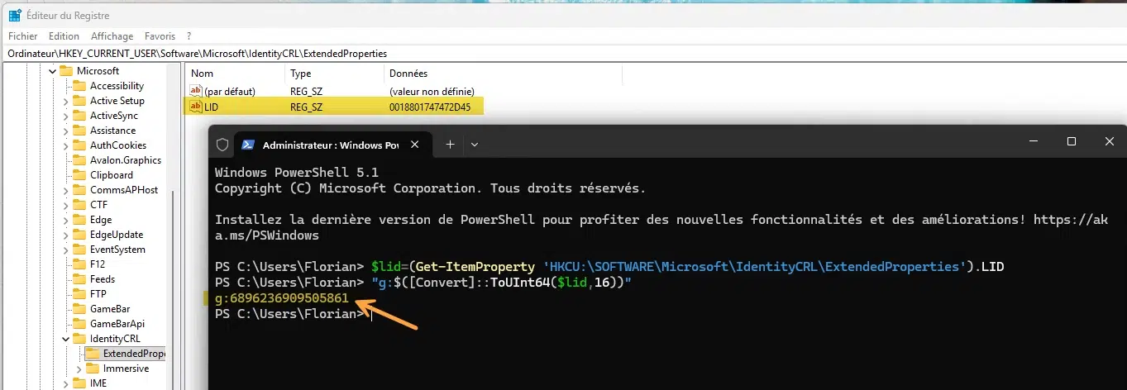Select the (par défaut) string value icon

click(x=196, y=91)
